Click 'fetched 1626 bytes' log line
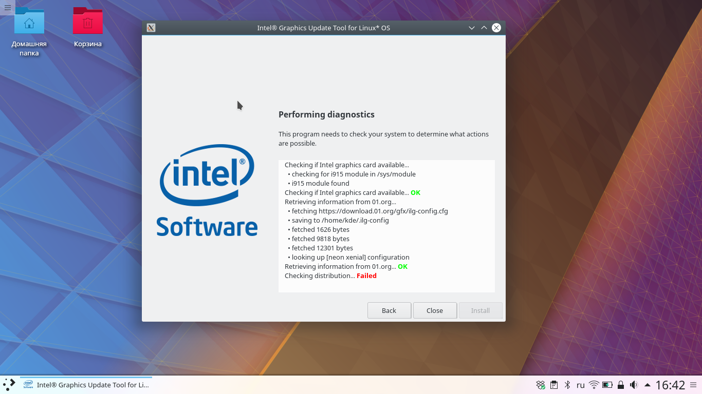Image resolution: width=702 pixels, height=394 pixels. 320,229
